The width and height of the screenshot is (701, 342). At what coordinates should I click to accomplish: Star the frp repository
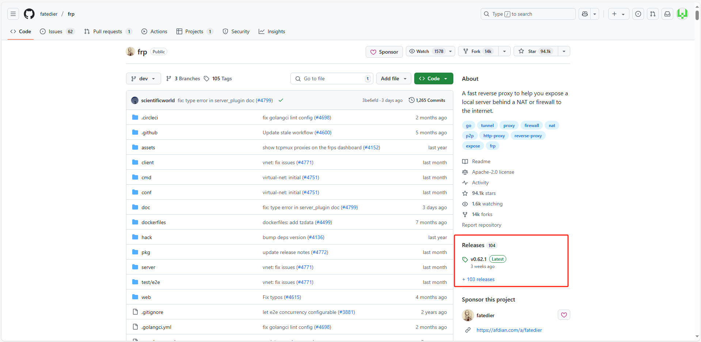(536, 51)
